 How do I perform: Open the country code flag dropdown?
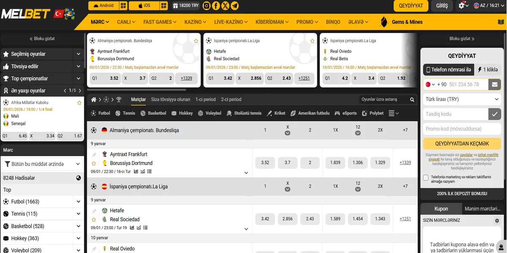tap(430, 84)
